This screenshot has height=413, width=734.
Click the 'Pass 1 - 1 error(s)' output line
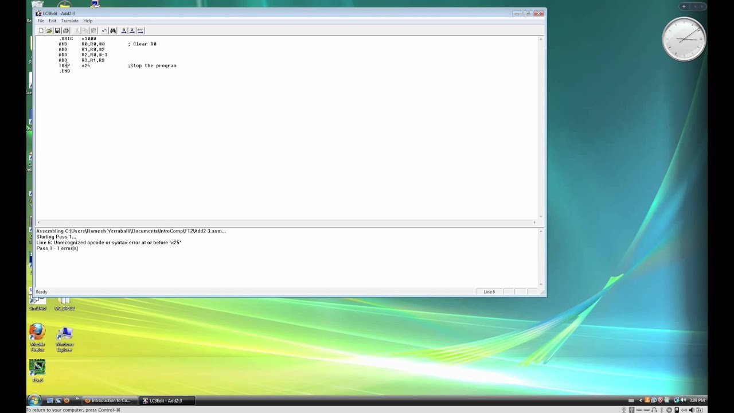click(x=57, y=248)
